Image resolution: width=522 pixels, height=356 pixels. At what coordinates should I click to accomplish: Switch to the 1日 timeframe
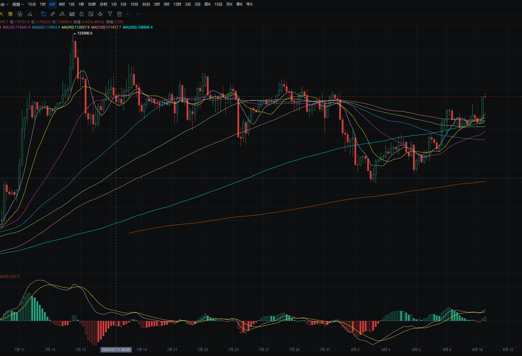click(72, 4)
